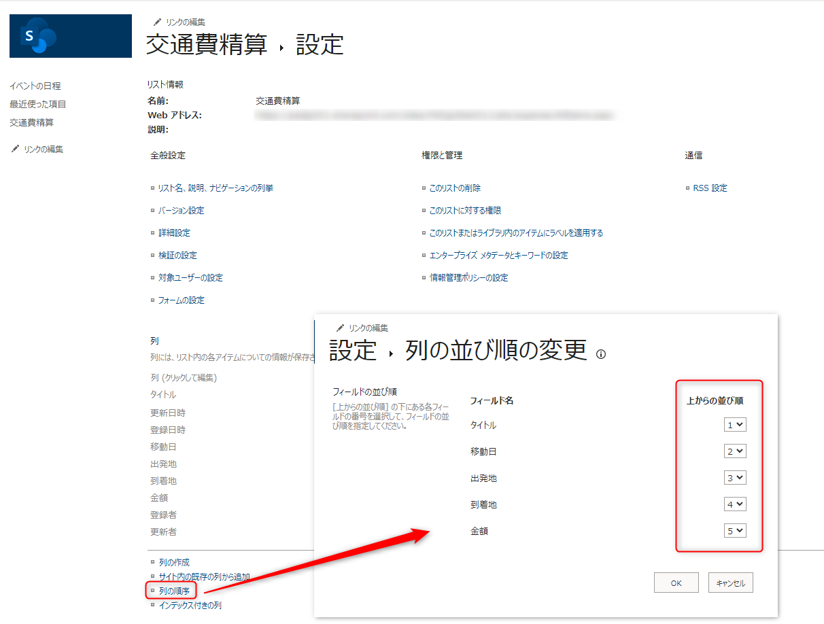This screenshot has width=824, height=624.
Task: Open 最近使った項目 in the left navigation
Action: click(38, 104)
